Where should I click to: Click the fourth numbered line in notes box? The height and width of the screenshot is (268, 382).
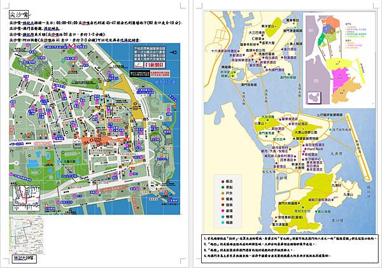[x=268, y=255]
